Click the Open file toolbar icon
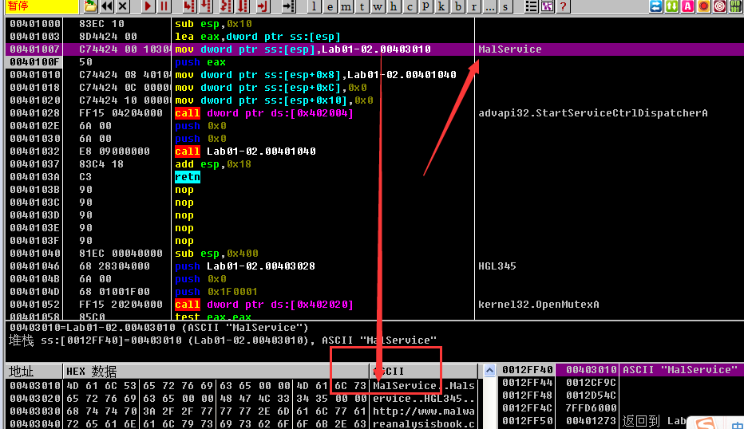744x429 pixels. click(90, 6)
